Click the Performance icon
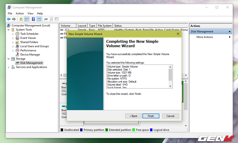 pyautogui.click(x=17, y=50)
